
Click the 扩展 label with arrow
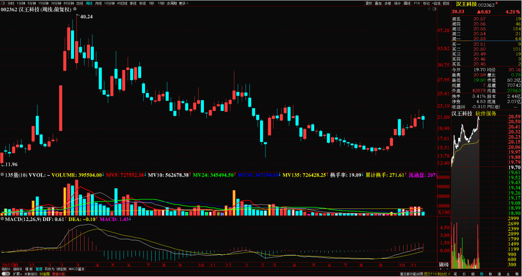(x=17, y=274)
